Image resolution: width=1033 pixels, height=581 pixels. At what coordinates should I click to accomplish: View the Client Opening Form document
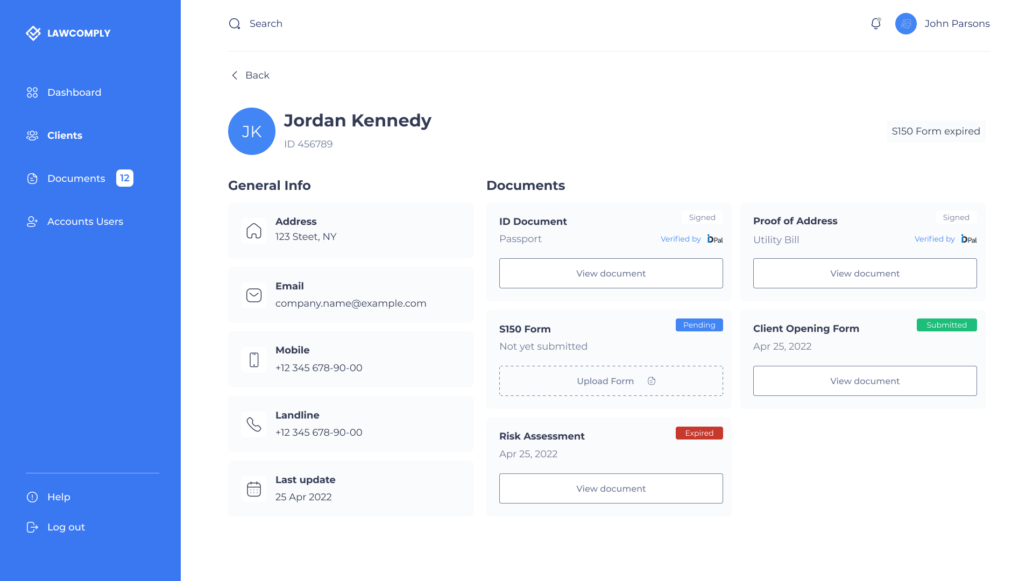(x=865, y=381)
